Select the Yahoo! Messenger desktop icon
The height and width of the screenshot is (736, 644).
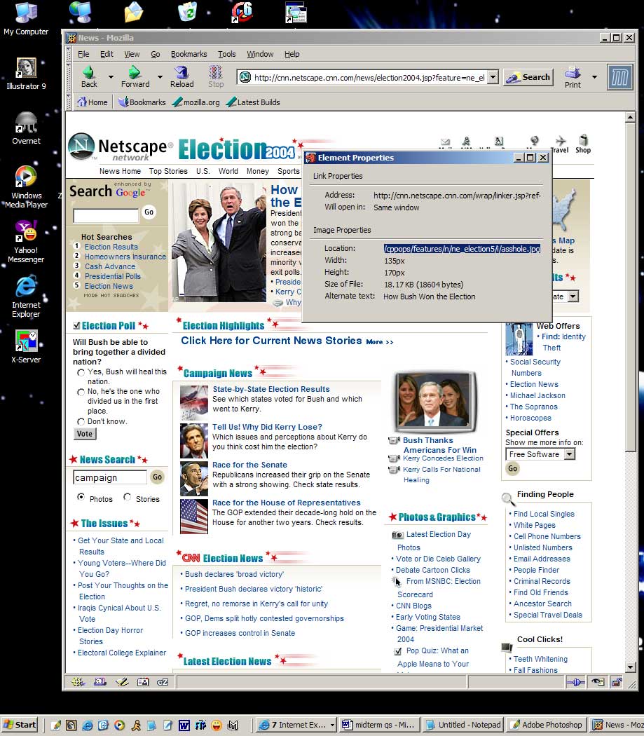pos(26,242)
